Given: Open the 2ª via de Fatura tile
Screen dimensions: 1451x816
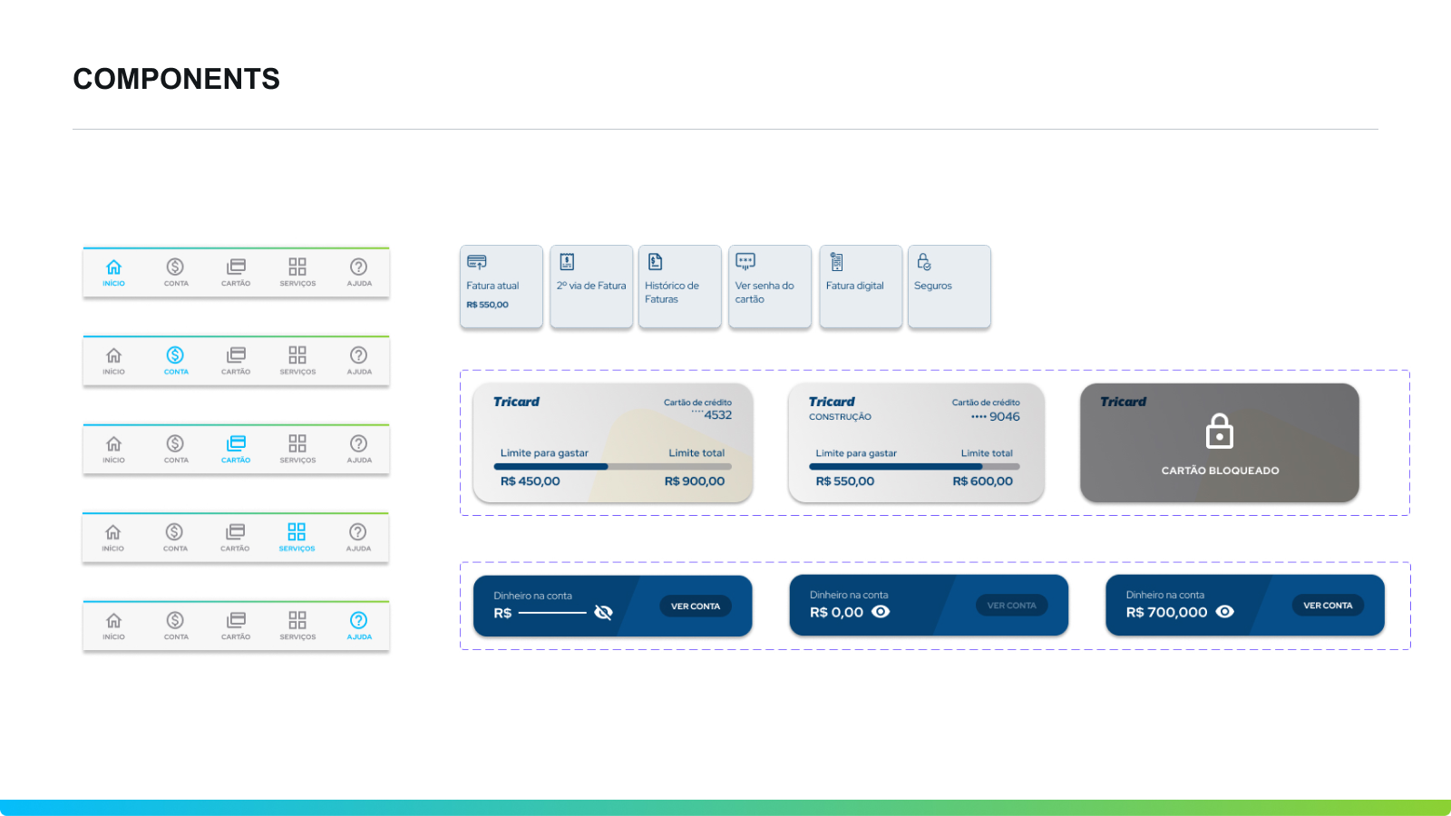Looking at the screenshot, I should coord(591,287).
